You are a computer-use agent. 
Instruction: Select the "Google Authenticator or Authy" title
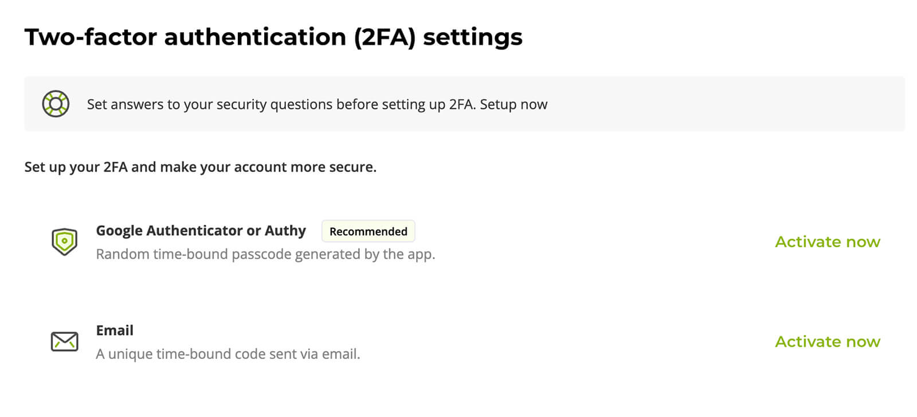click(201, 231)
